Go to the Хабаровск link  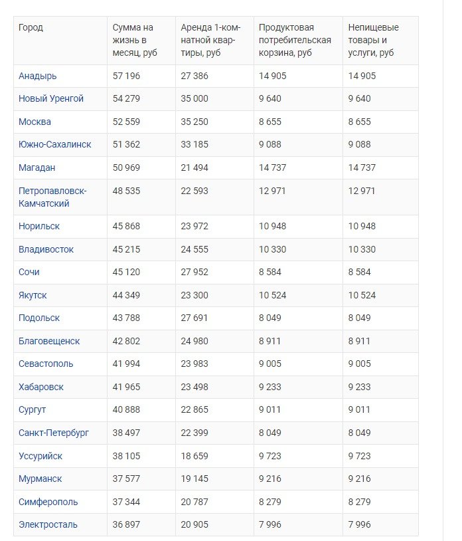[41, 387]
